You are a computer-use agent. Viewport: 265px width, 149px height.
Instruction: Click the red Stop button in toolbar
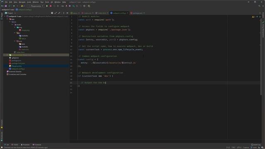(51, 6)
